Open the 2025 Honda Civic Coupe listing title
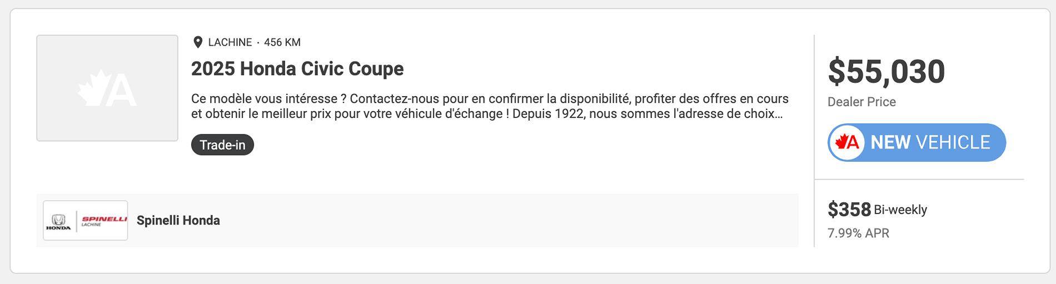 (297, 69)
